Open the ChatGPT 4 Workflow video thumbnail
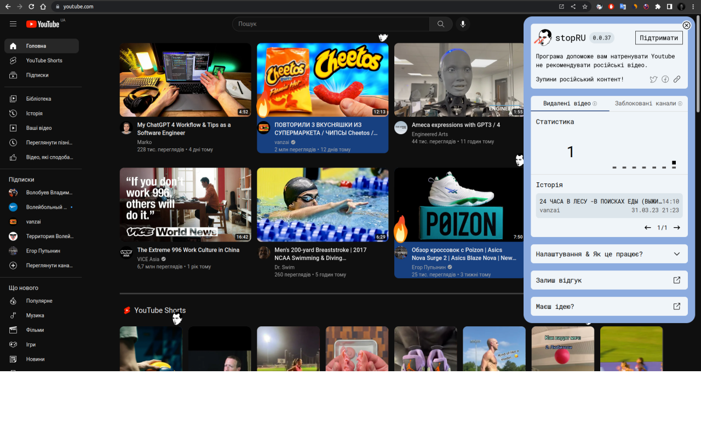Viewport: 701px width, 438px height. coord(185,80)
